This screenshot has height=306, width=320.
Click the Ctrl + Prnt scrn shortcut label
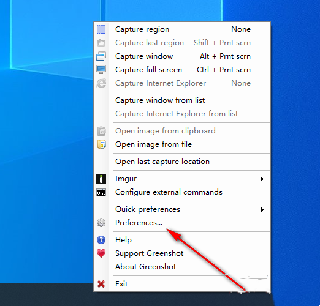coord(224,70)
